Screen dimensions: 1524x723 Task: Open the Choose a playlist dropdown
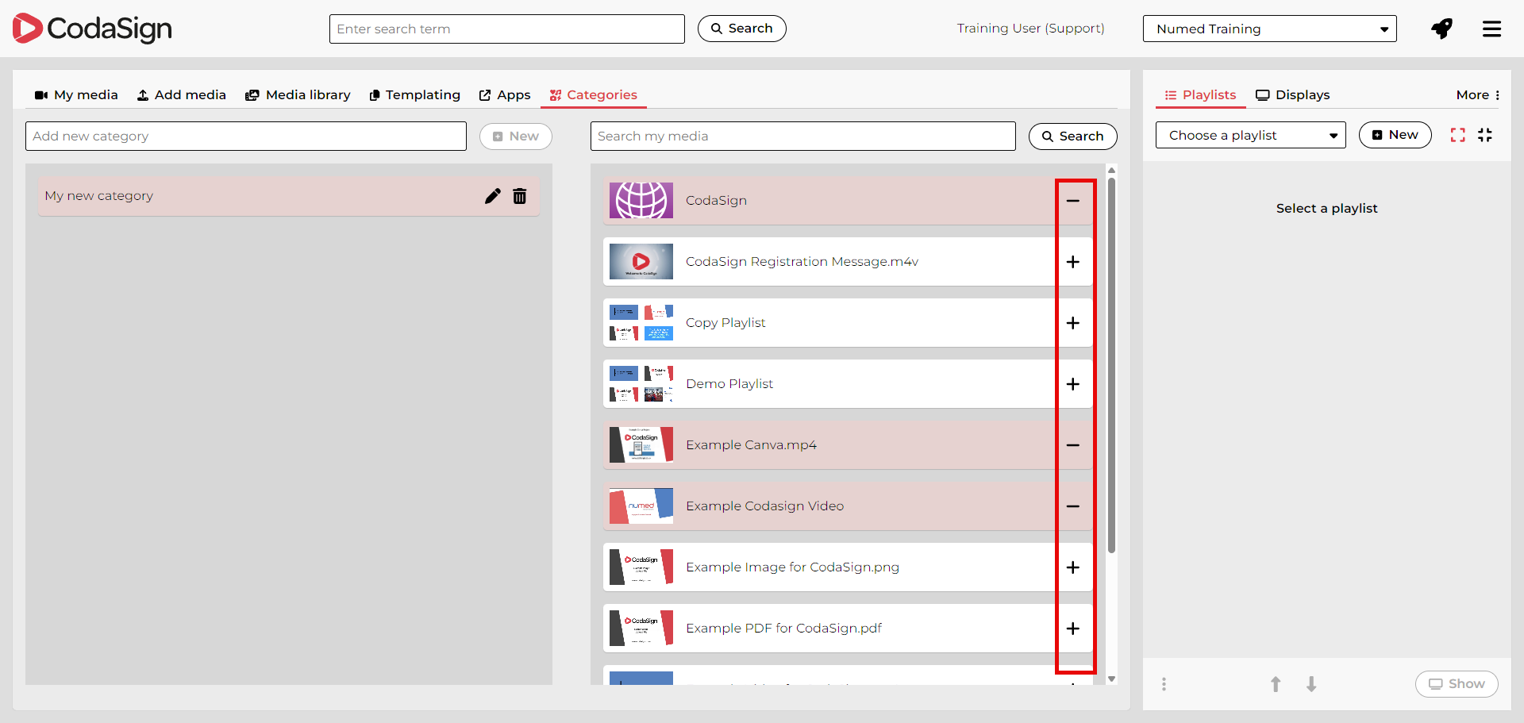pos(1250,136)
